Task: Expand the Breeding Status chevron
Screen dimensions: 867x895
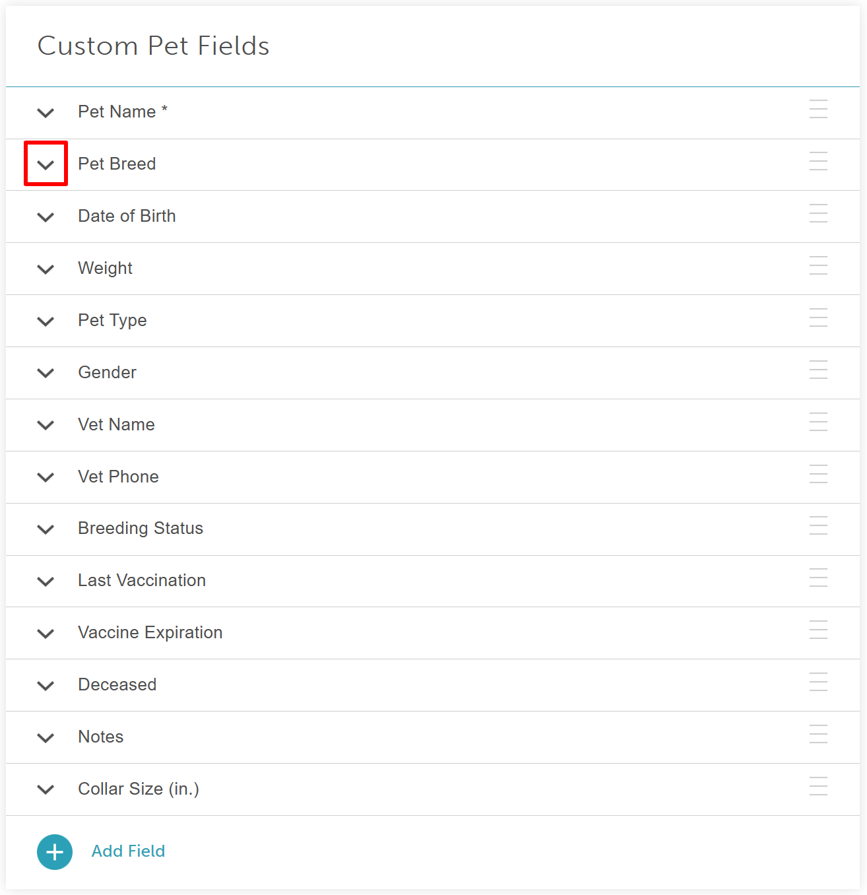Action: [46, 529]
